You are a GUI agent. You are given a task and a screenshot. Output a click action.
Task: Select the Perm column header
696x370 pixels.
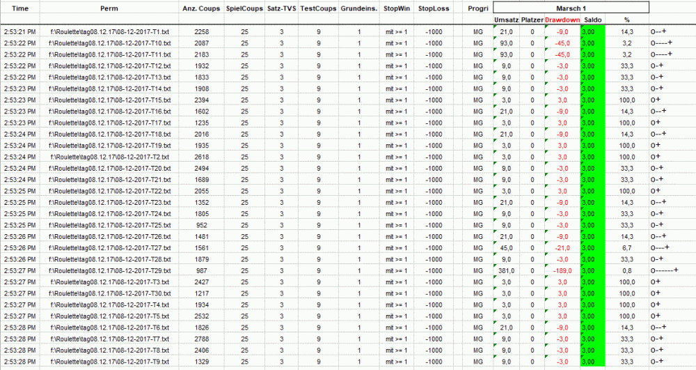coord(109,8)
